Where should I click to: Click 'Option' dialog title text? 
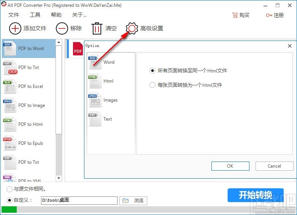pyautogui.click(x=92, y=46)
